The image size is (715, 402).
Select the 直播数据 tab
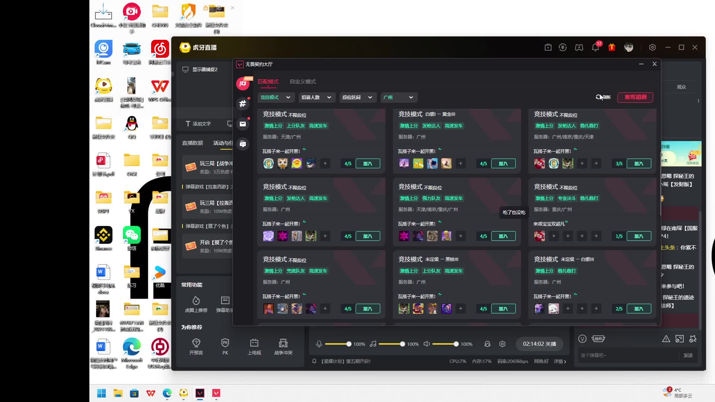point(192,143)
